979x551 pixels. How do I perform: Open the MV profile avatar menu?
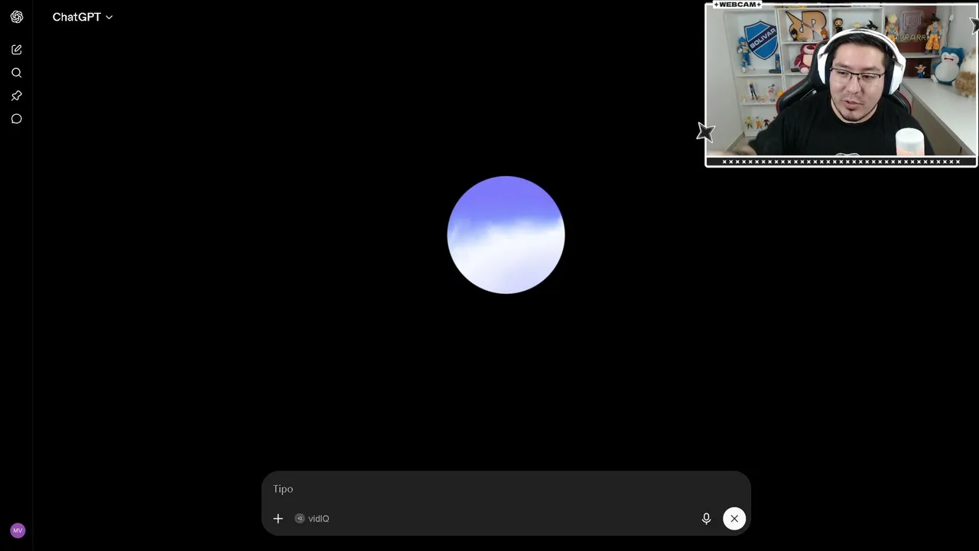pos(18,530)
